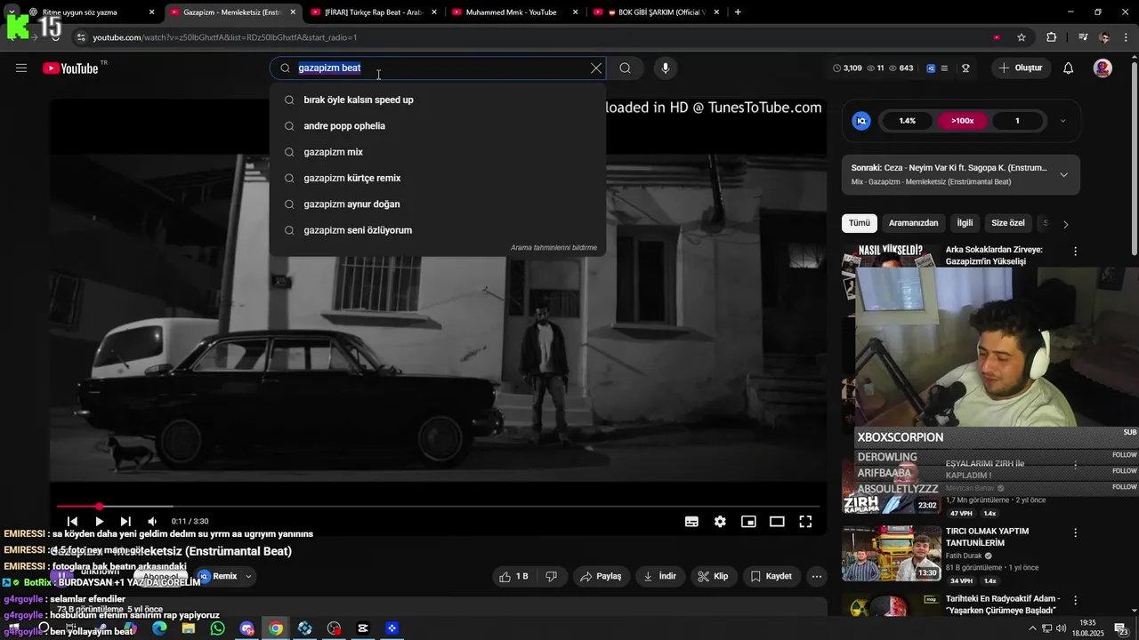Open more actions ellipsis below video
This screenshot has width=1139, height=640.
point(816,576)
